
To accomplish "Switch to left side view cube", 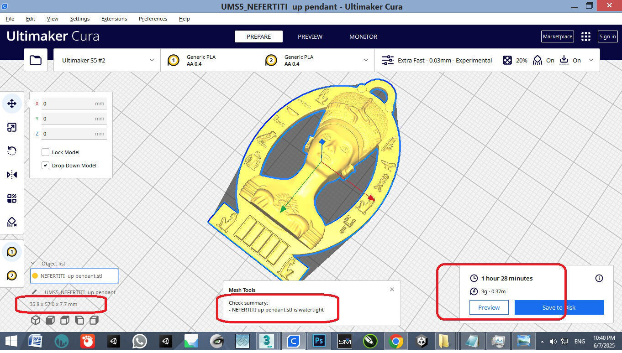I will click(79, 320).
